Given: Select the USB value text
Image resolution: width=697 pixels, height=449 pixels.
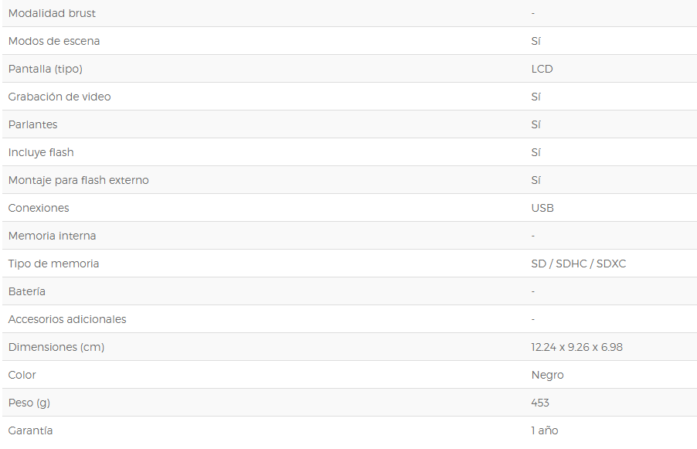Looking at the screenshot, I should coord(542,208).
